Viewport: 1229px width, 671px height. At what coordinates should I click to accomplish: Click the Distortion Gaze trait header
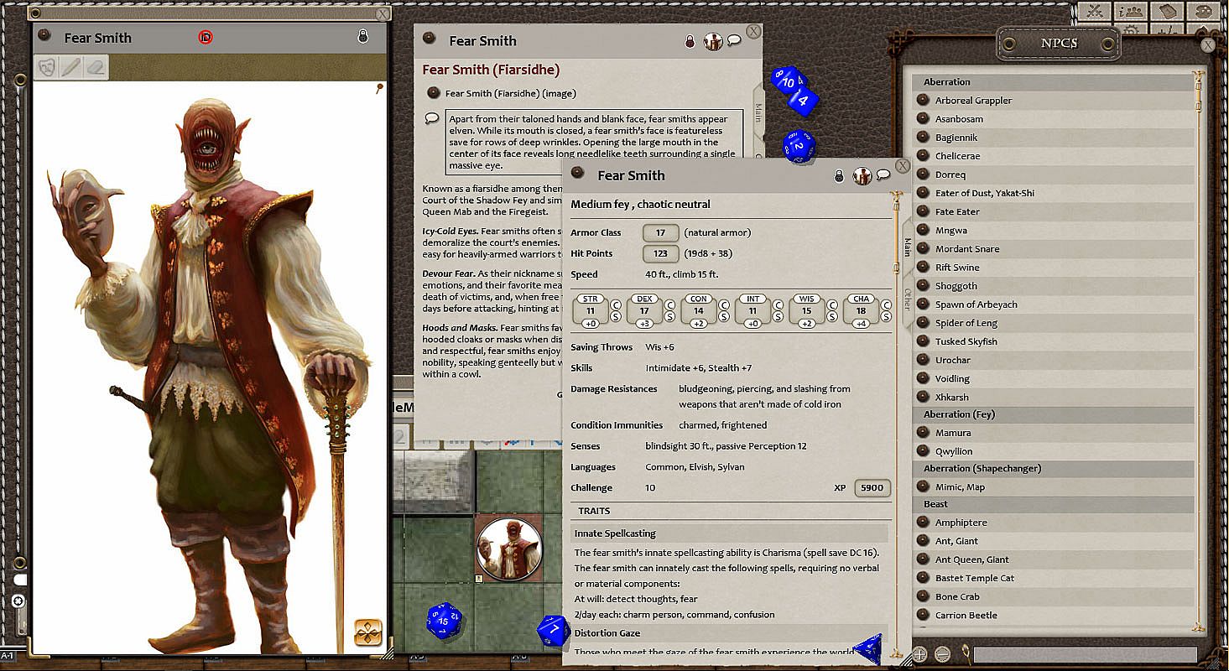(x=729, y=633)
